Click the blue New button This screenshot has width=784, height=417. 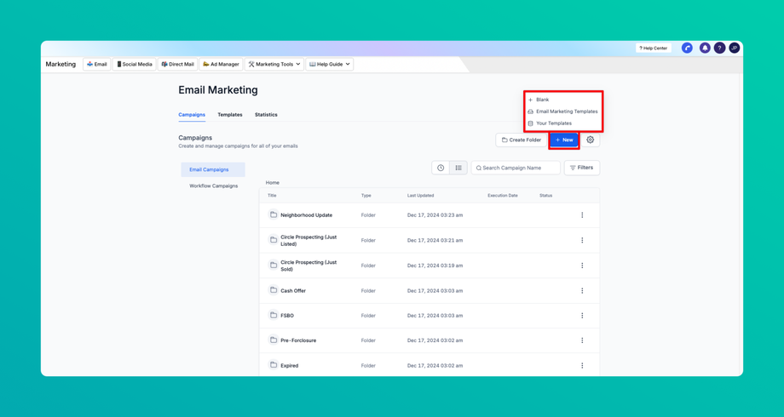[564, 140]
